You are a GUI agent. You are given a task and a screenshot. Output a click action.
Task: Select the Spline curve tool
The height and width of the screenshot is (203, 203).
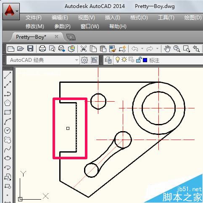[8, 149]
